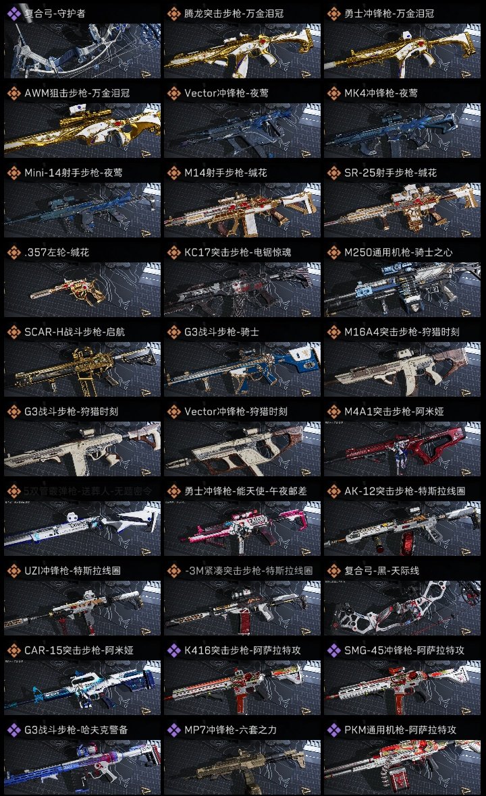Click rarity icon next to 复合弓-黑-天际线
The height and width of the screenshot is (796, 486).
pyautogui.click(x=333, y=571)
